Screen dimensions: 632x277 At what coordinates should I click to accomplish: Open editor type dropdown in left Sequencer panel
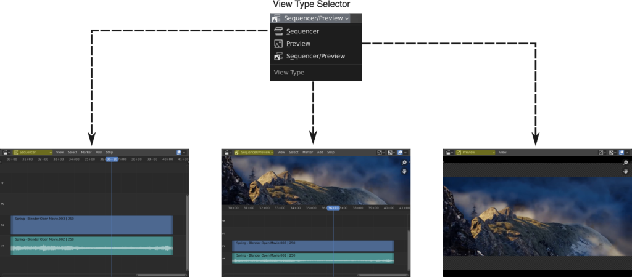click(x=7, y=153)
